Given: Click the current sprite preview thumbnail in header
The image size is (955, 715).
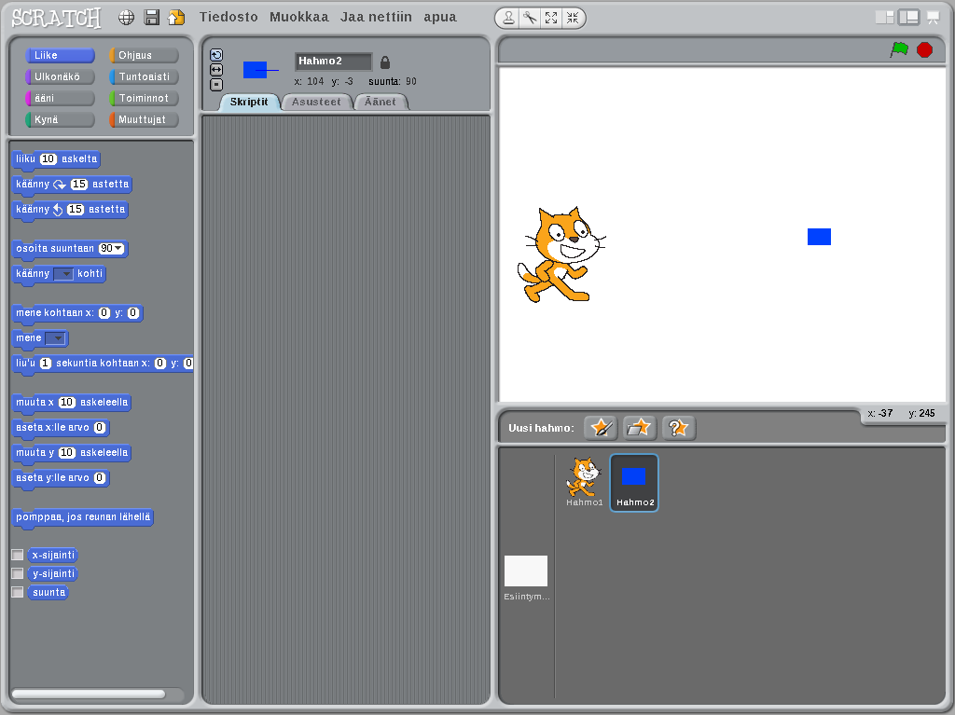Looking at the screenshot, I should [256, 70].
